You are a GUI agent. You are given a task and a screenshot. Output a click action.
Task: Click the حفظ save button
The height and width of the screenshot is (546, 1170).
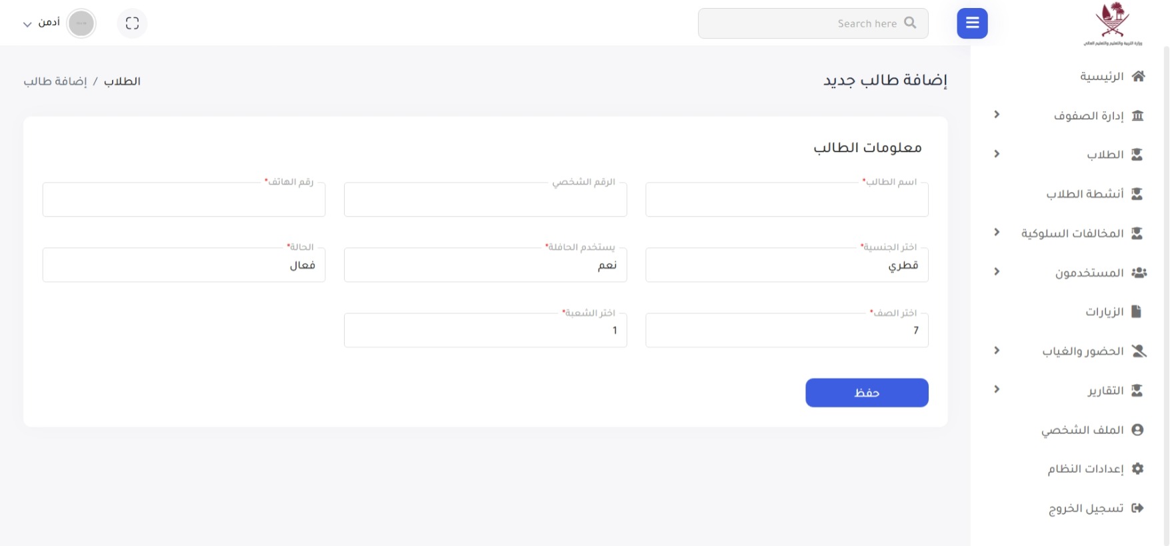(x=867, y=392)
